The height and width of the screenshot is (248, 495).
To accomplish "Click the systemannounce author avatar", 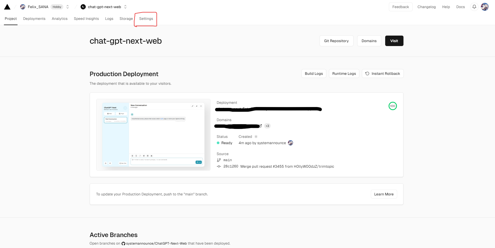I will point(291,143).
